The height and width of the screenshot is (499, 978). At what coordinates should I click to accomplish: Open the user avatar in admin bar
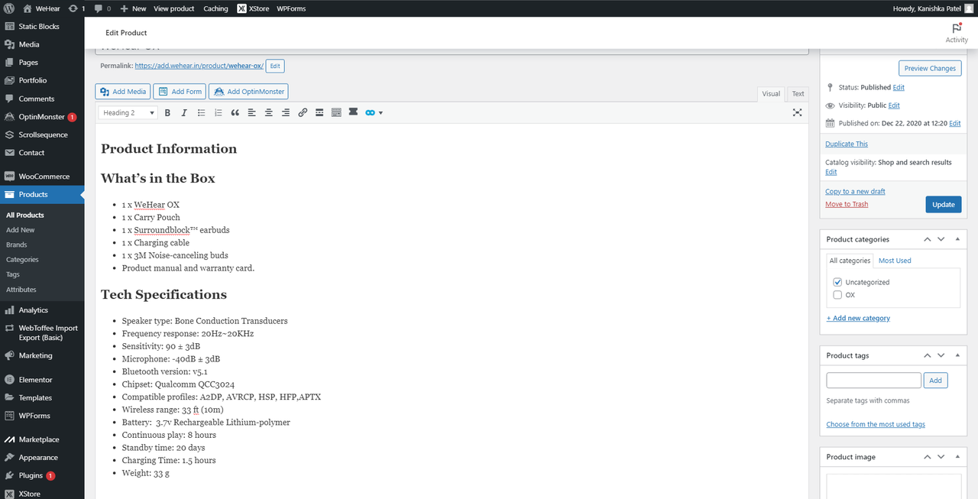(x=969, y=8)
